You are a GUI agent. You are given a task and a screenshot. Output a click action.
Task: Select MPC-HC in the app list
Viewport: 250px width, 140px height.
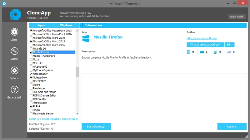pos(37,63)
